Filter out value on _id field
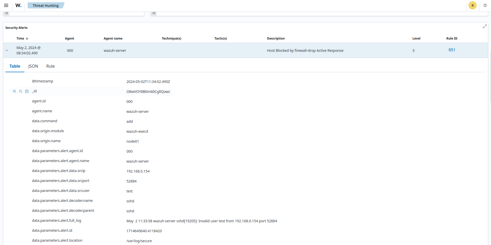Screen dimensions: 491x245 click(21, 91)
